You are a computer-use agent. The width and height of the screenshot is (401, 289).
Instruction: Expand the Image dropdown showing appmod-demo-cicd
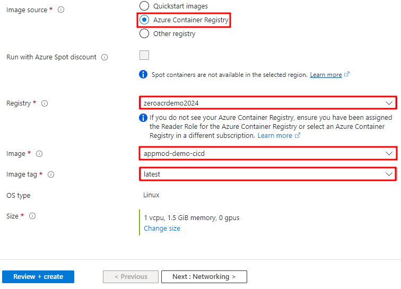click(268, 153)
